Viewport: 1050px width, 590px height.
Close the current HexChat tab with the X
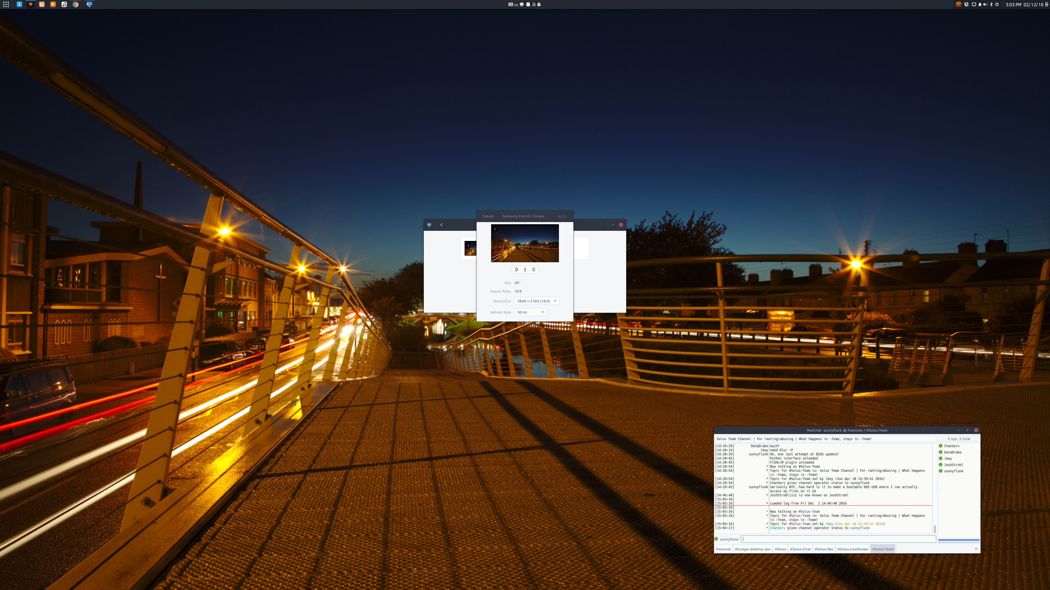click(976, 549)
